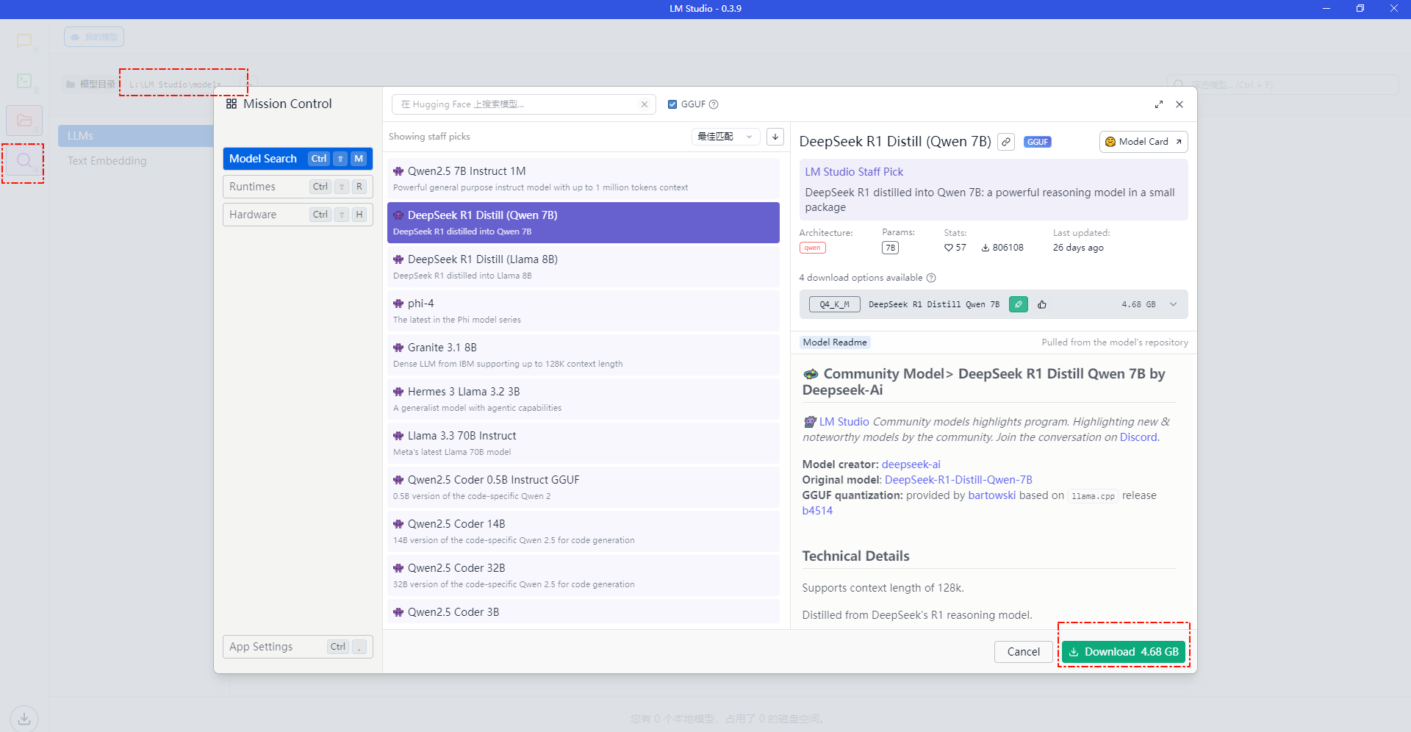Open App Settings

(x=298, y=647)
